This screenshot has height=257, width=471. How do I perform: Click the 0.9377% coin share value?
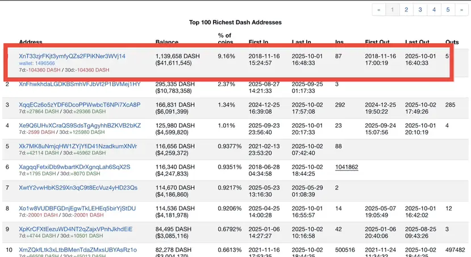230,146
